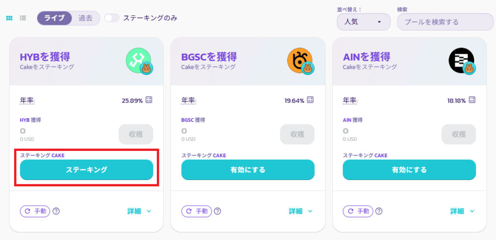Expand 詳細 in BGSC card

(300, 211)
